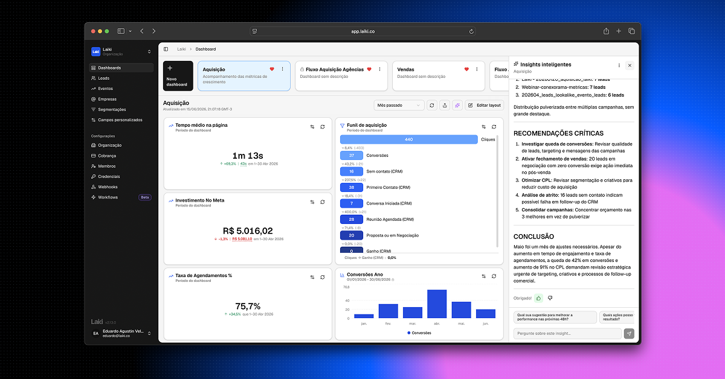Toggle the Conversões legend item
The width and height of the screenshot is (725, 379).
pyautogui.click(x=419, y=333)
